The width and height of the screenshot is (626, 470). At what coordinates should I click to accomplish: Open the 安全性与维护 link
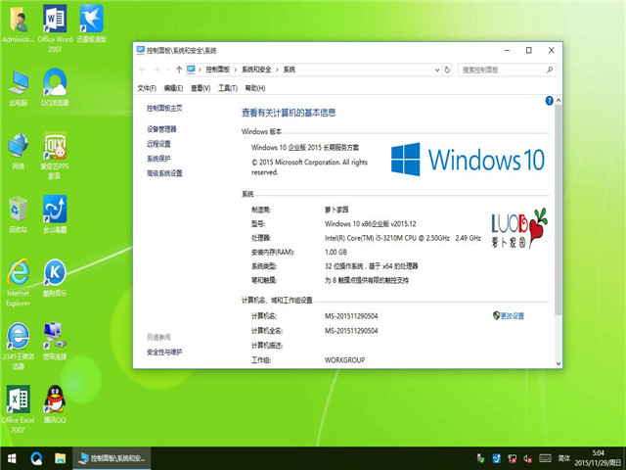coord(164,352)
